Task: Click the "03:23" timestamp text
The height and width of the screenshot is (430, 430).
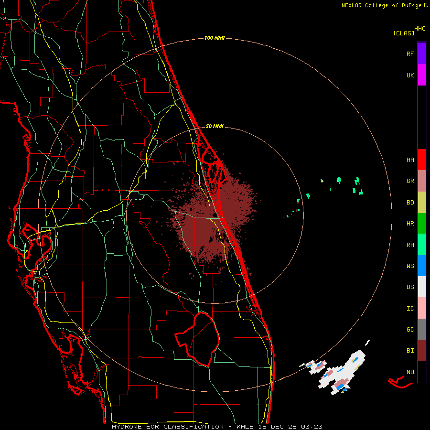Action: [312, 427]
